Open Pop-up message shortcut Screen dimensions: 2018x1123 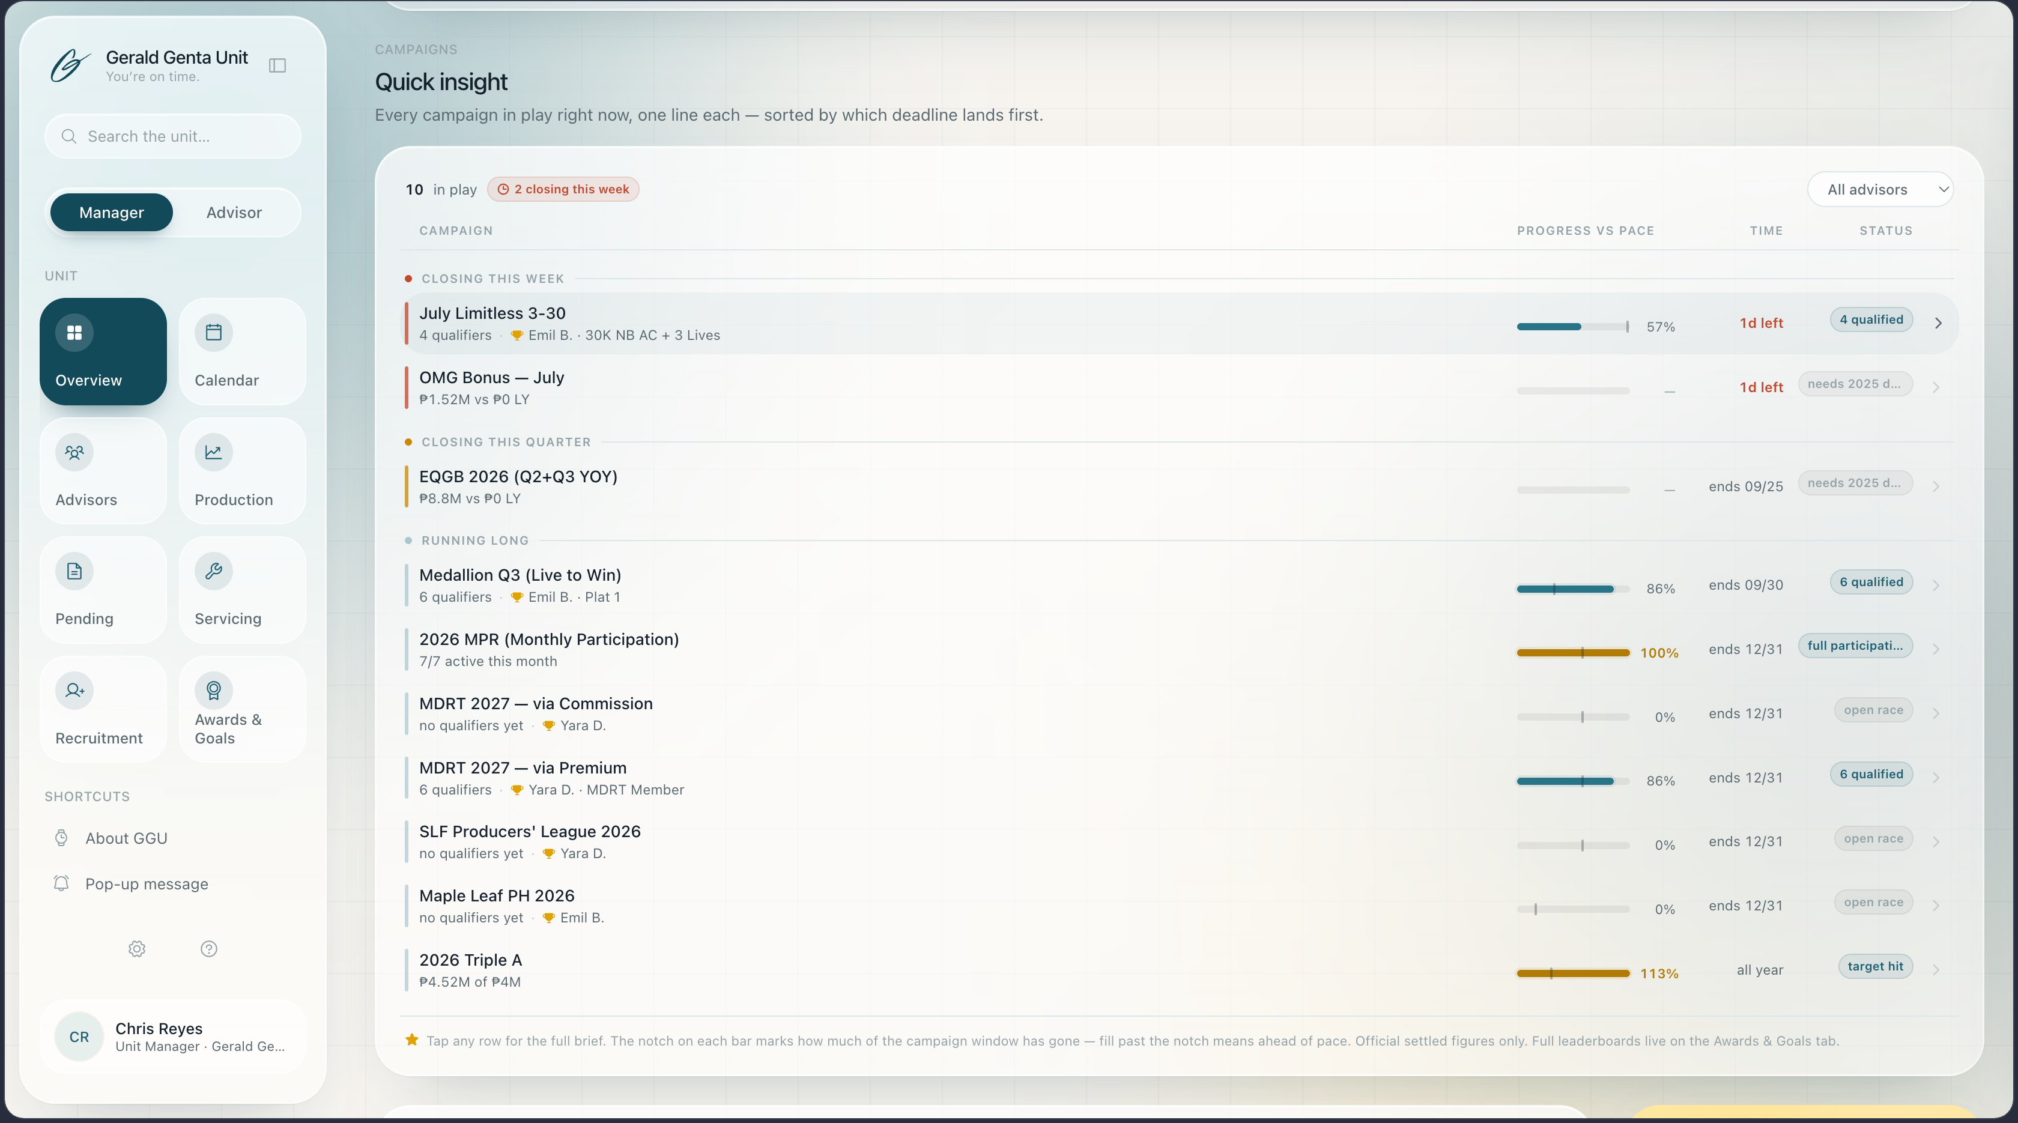[147, 883]
